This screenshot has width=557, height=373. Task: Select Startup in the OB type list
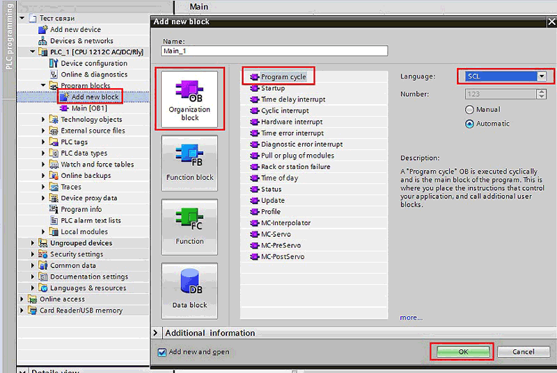(272, 88)
